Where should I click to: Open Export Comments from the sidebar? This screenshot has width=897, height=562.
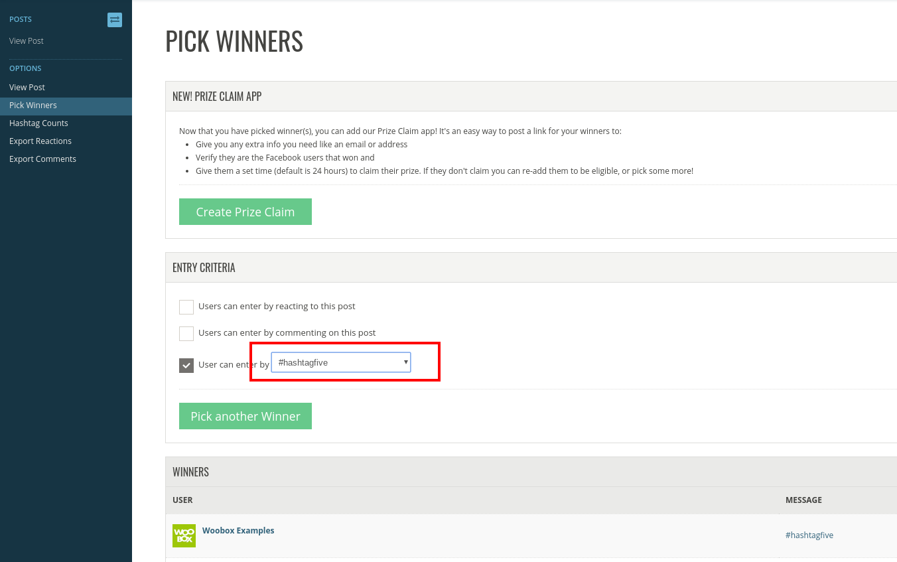[42, 159]
